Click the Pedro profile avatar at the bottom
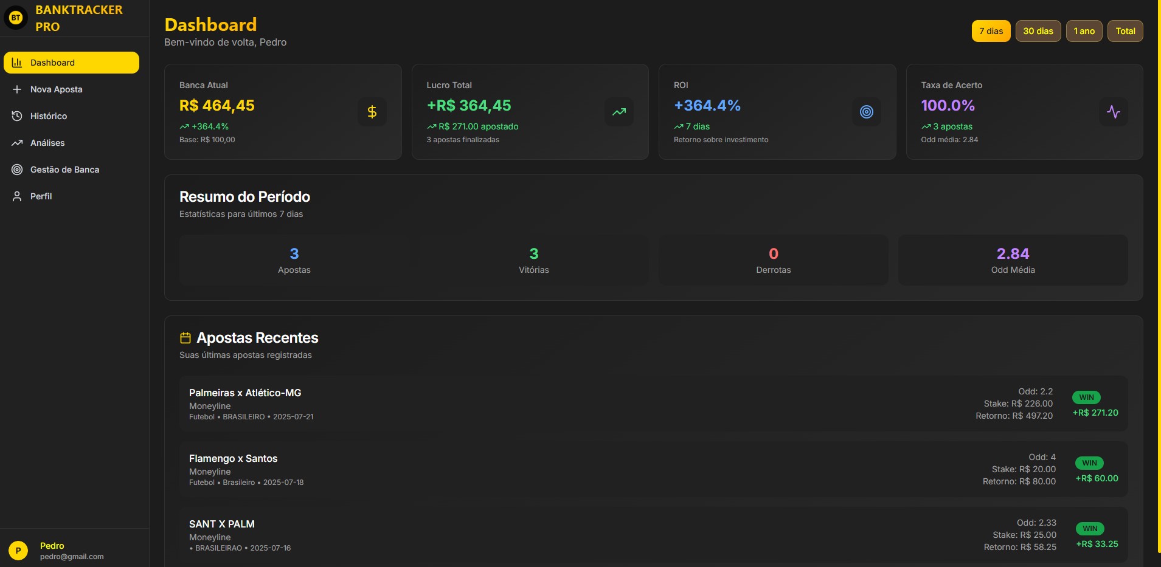This screenshot has width=1161, height=567. click(x=19, y=549)
